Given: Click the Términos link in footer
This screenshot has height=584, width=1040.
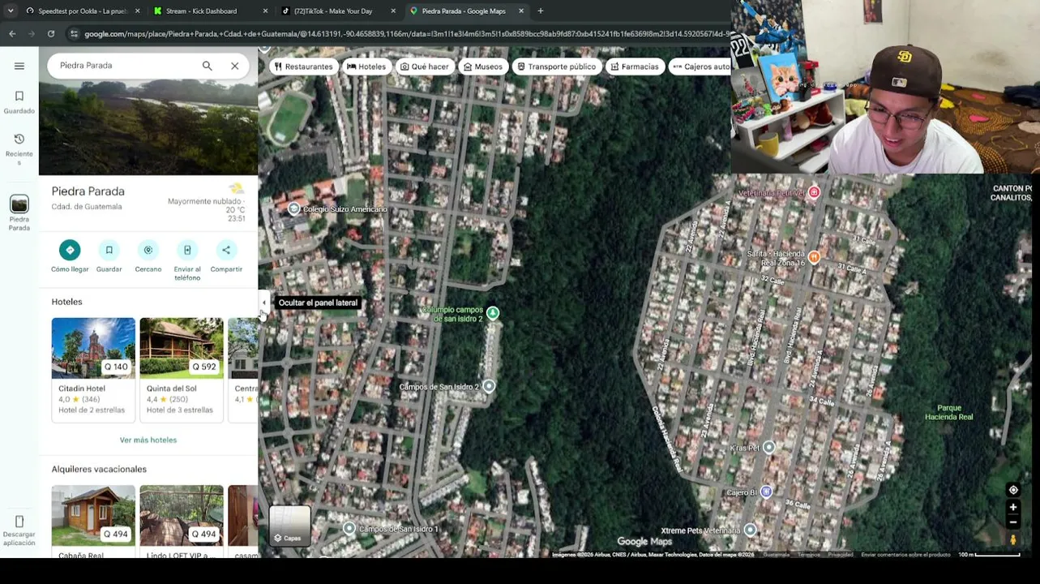Looking at the screenshot, I should click(x=808, y=555).
